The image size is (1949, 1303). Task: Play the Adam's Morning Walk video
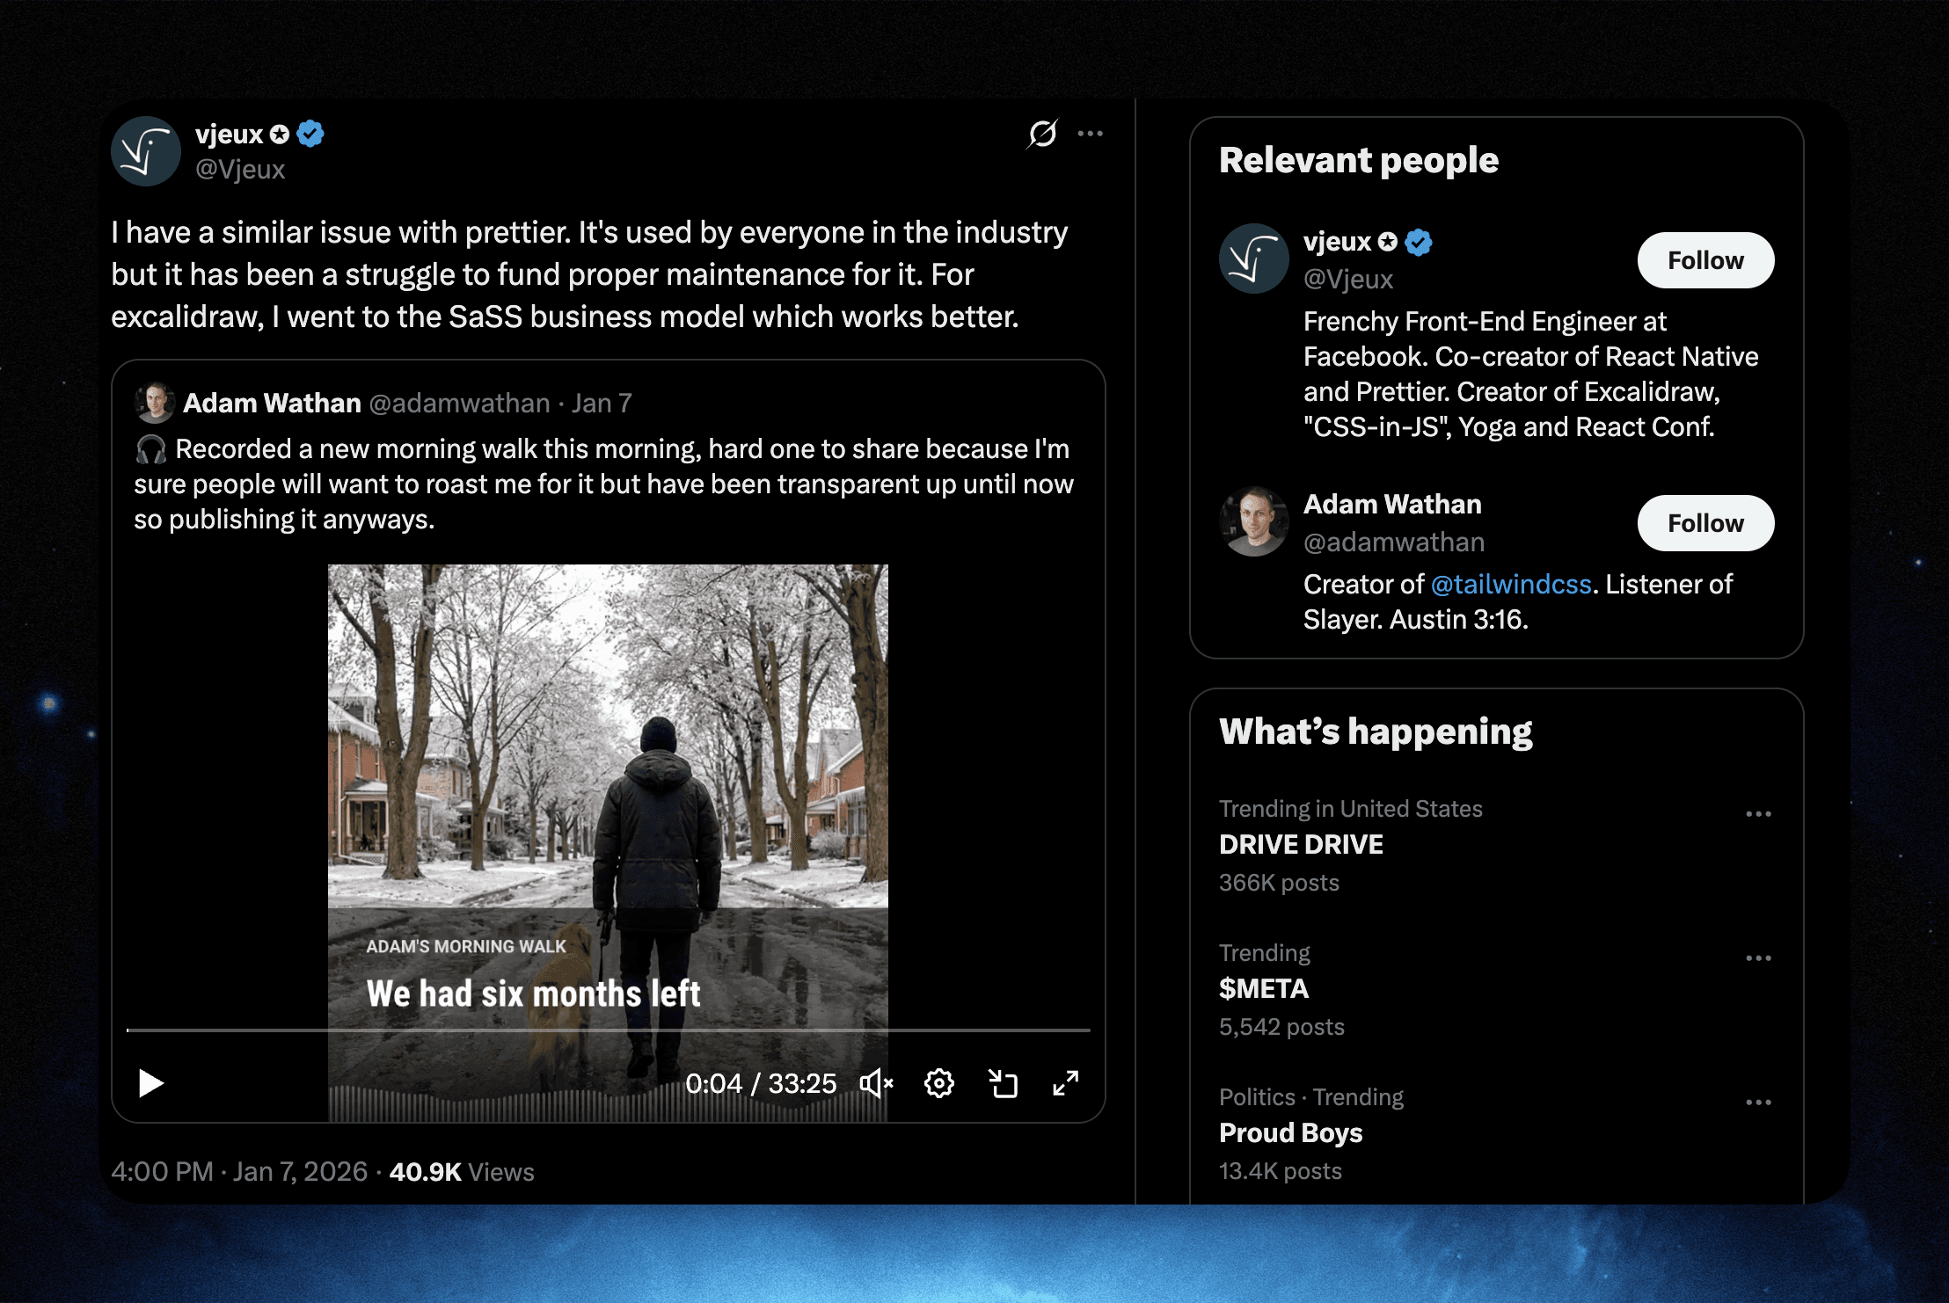[x=151, y=1083]
